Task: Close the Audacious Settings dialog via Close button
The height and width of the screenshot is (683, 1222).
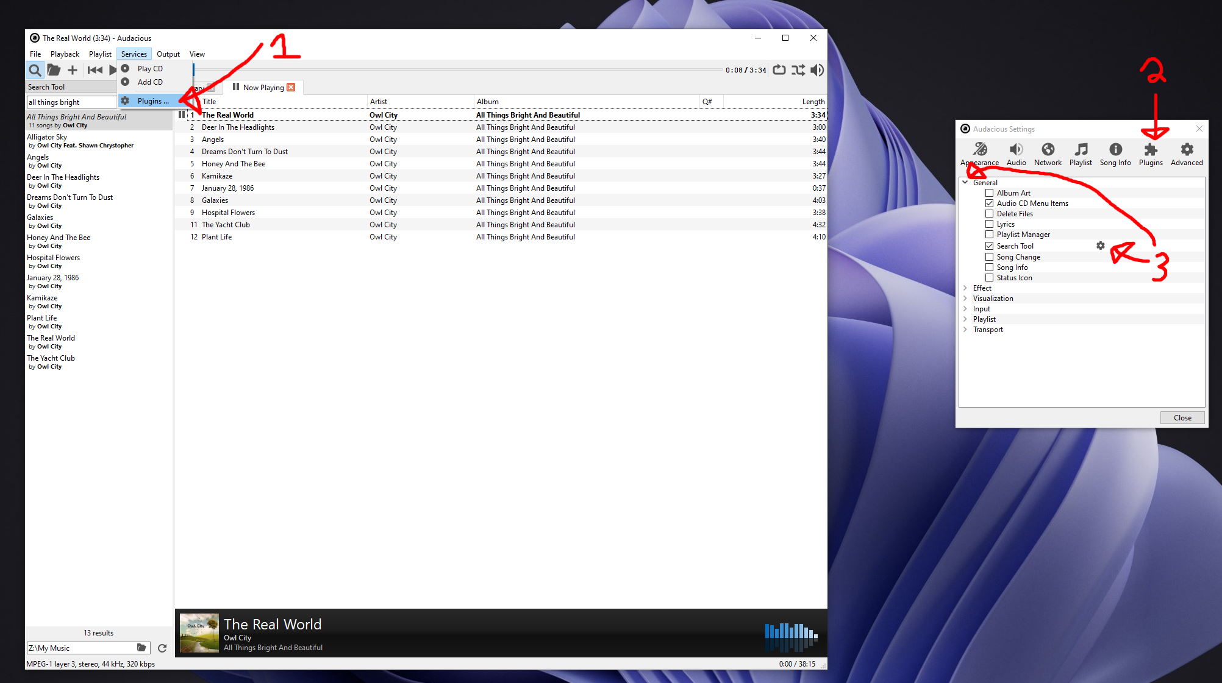Action: point(1182,417)
